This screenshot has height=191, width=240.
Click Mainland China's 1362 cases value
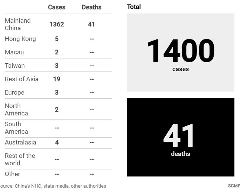tap(56, 24)
